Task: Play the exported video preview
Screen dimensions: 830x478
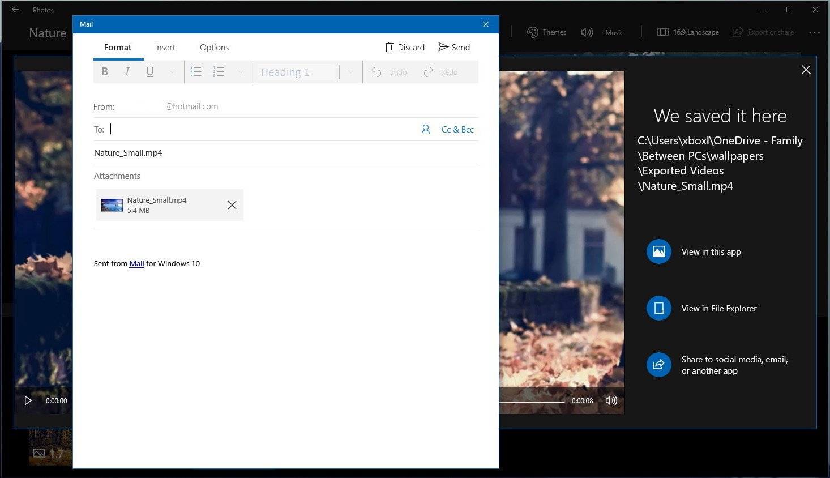Action: point(28,400)
